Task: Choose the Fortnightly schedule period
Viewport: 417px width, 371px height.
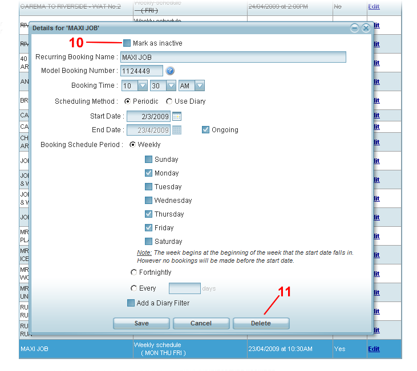Action: pyautogui.click(x=133, y=272)
